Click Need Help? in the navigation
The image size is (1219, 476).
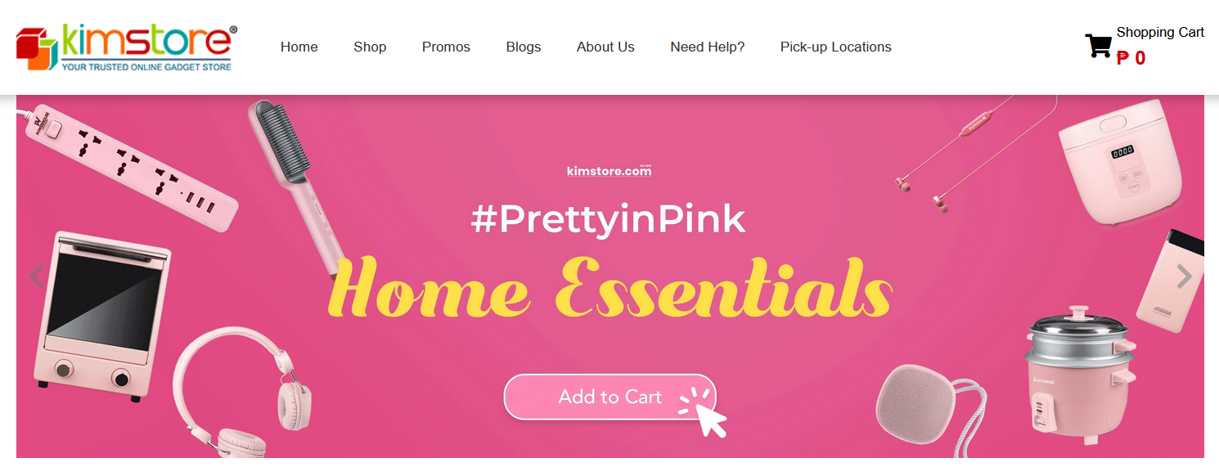(707, 47)
